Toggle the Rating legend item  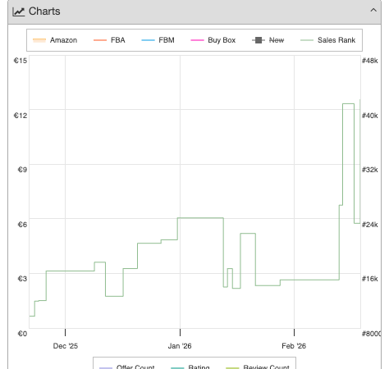coord(190,367)
